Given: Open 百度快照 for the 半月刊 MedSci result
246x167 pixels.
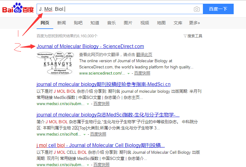Looking at the screenshot, I should pos(101,104).
